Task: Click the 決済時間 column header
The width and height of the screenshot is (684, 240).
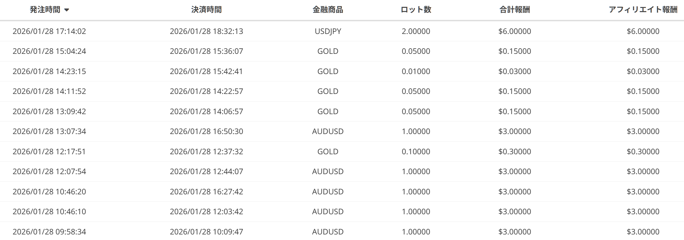Action: pos(206,10)
